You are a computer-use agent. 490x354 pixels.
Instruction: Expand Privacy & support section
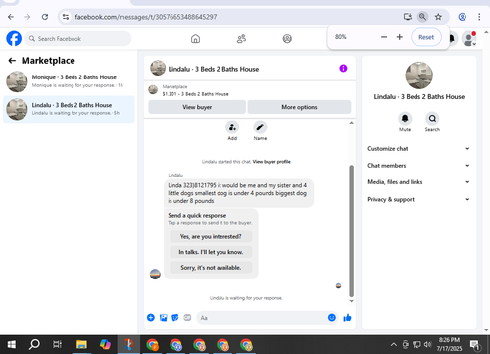pos(418,199)
